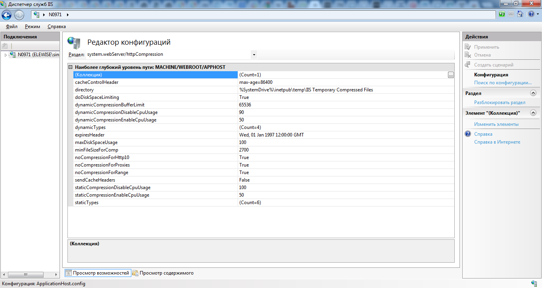
Task: Click the green Refresh page icon
Action: coord(502,14)
